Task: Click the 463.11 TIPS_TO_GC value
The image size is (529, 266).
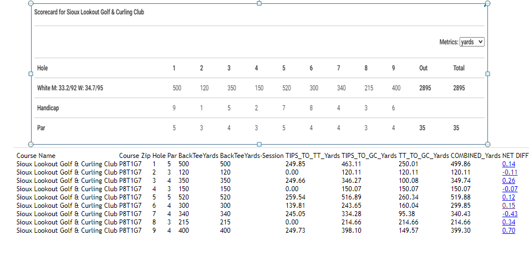Action: coord(351,164)
